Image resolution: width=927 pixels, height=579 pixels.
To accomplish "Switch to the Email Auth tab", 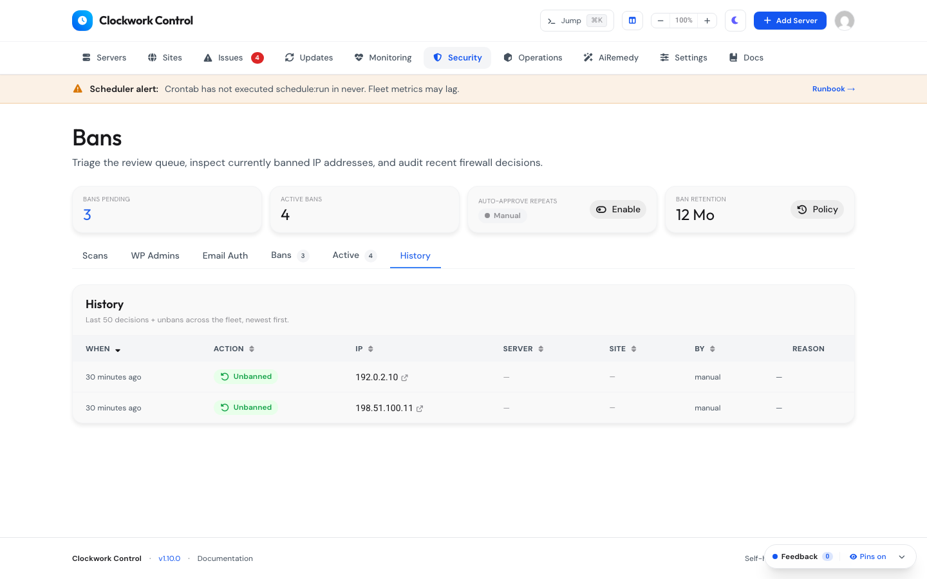I will 225,255.
